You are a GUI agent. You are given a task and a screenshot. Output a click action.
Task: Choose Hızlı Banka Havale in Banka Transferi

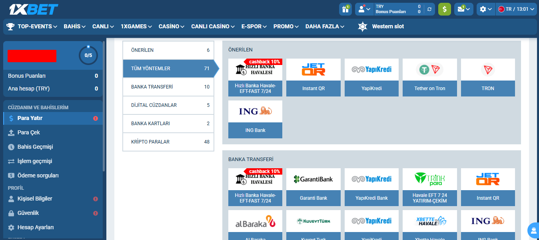255,187
